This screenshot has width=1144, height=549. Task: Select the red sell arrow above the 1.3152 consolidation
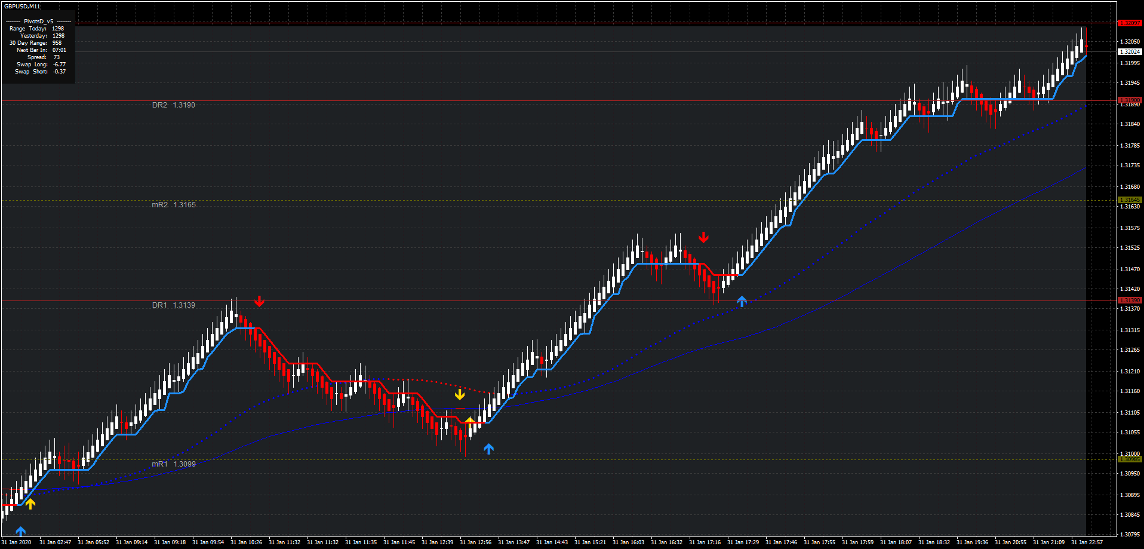[x=704, y=238]
